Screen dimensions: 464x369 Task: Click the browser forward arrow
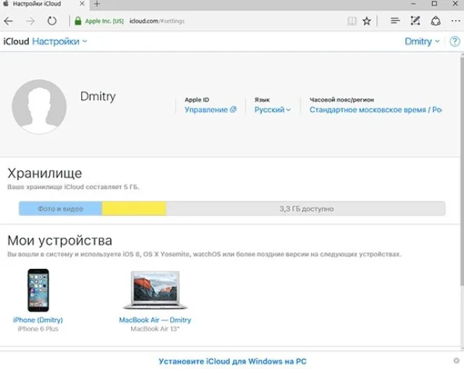coord(30,21)
